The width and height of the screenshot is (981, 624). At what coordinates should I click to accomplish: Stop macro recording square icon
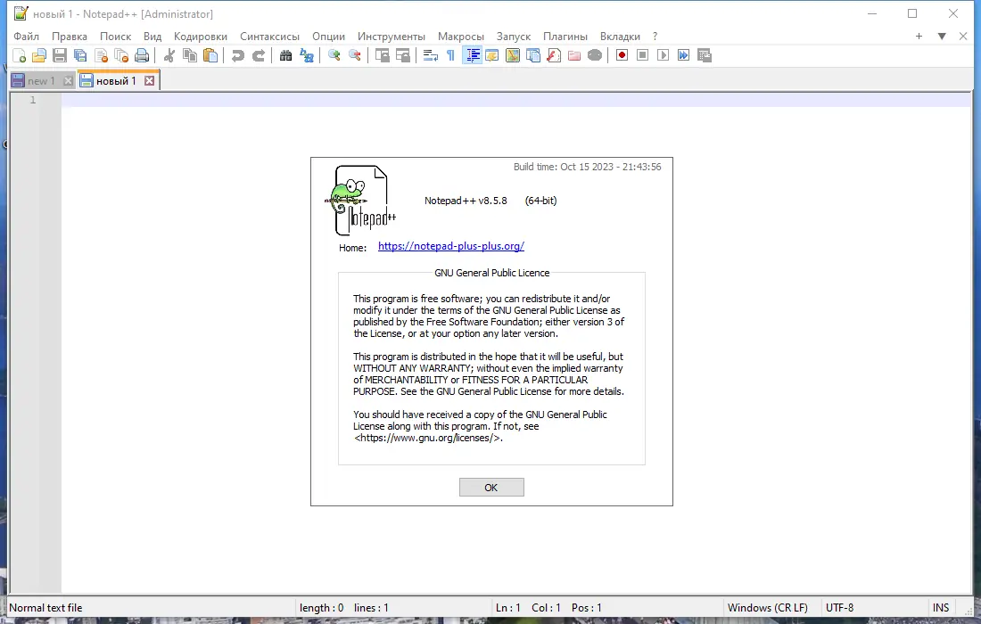coord(642,55)
